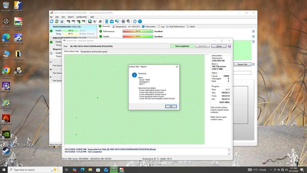This screenshot has width=307, height=173.
Task: Open CPUID CPU-Z desktop shortcut
Action: 6,87
